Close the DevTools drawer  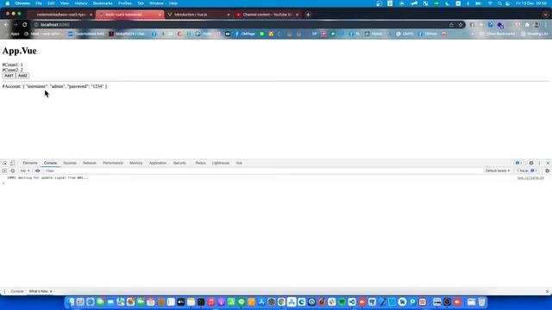[548, 291]
